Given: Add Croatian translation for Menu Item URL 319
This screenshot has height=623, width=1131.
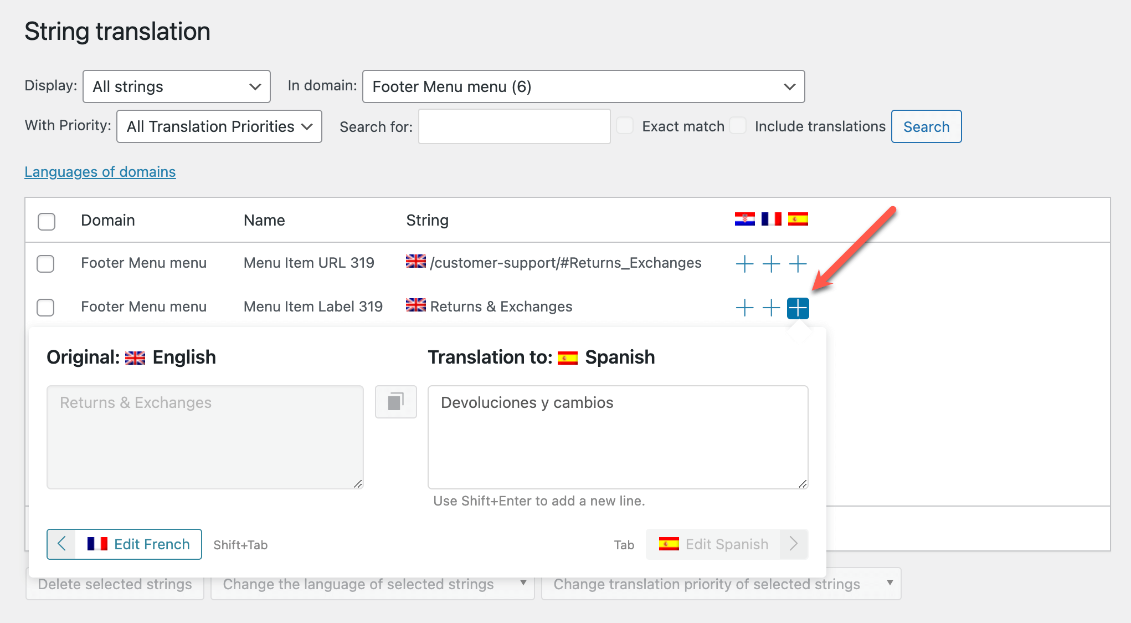Looking at the screenshot, I should coord(744,264).
